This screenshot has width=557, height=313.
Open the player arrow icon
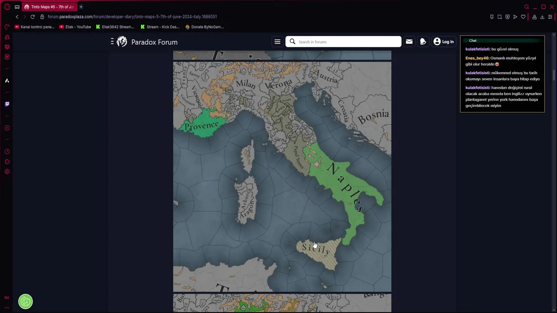515,17
